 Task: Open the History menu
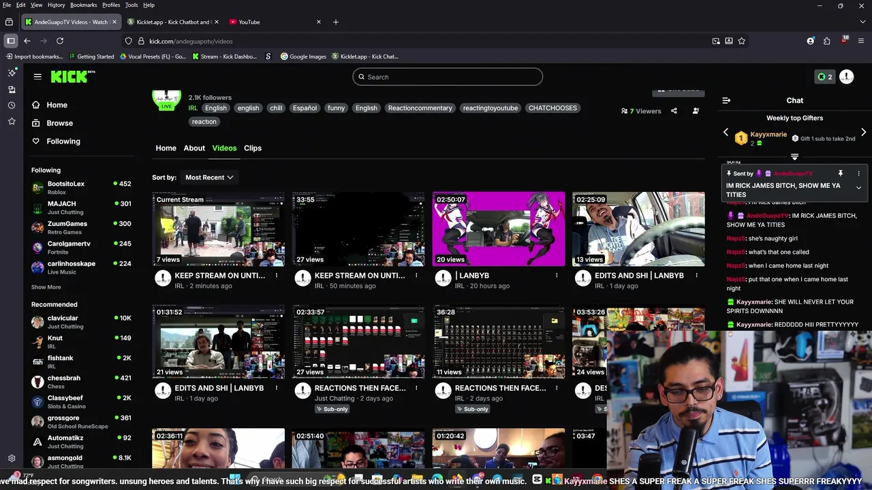click(x=57, y=5)
